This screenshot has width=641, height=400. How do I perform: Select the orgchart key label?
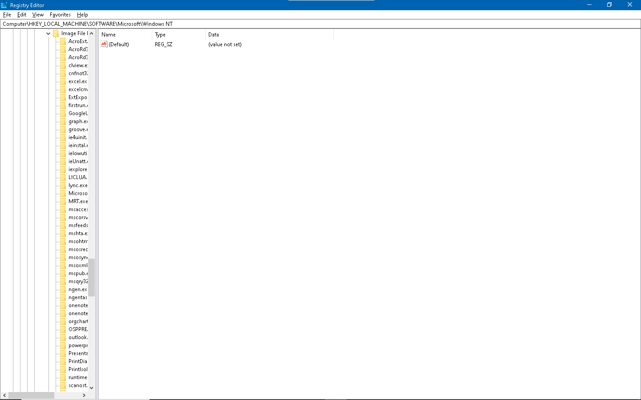[x=78, y=321]
